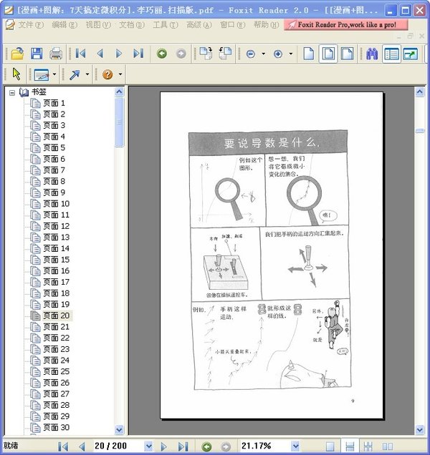Click status bar gray forward view button
Screen dimensions: 430x455
pos(226,446)
